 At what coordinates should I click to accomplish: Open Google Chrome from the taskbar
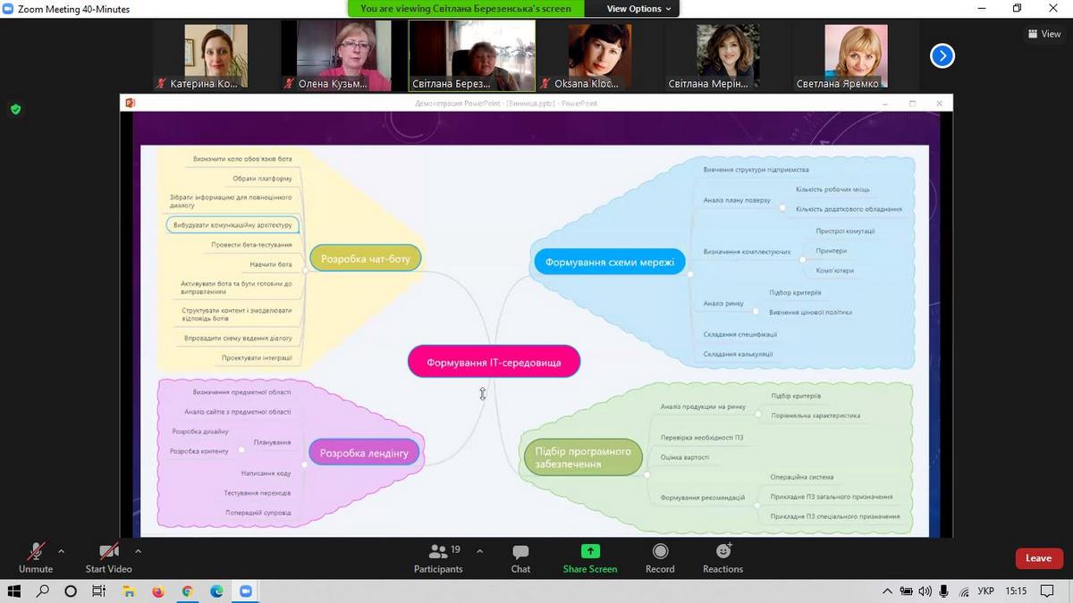(187, 591)
